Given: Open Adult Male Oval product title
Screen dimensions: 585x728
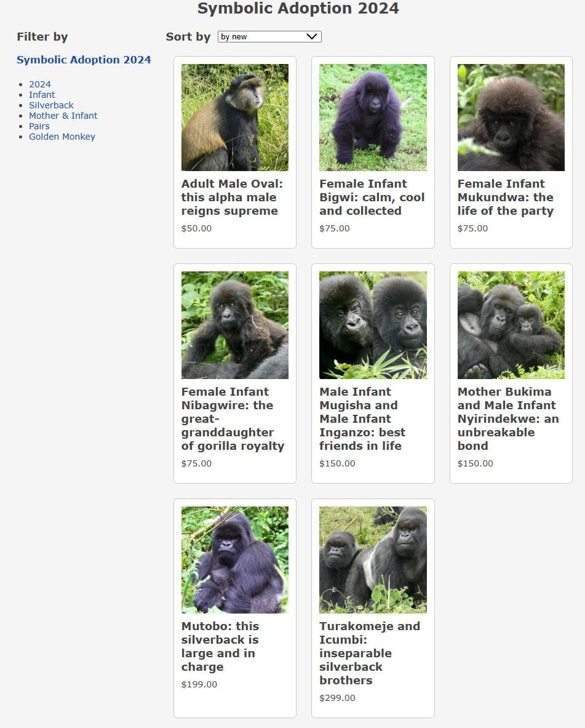Looking at the screenshot, I should coord(232,198).
